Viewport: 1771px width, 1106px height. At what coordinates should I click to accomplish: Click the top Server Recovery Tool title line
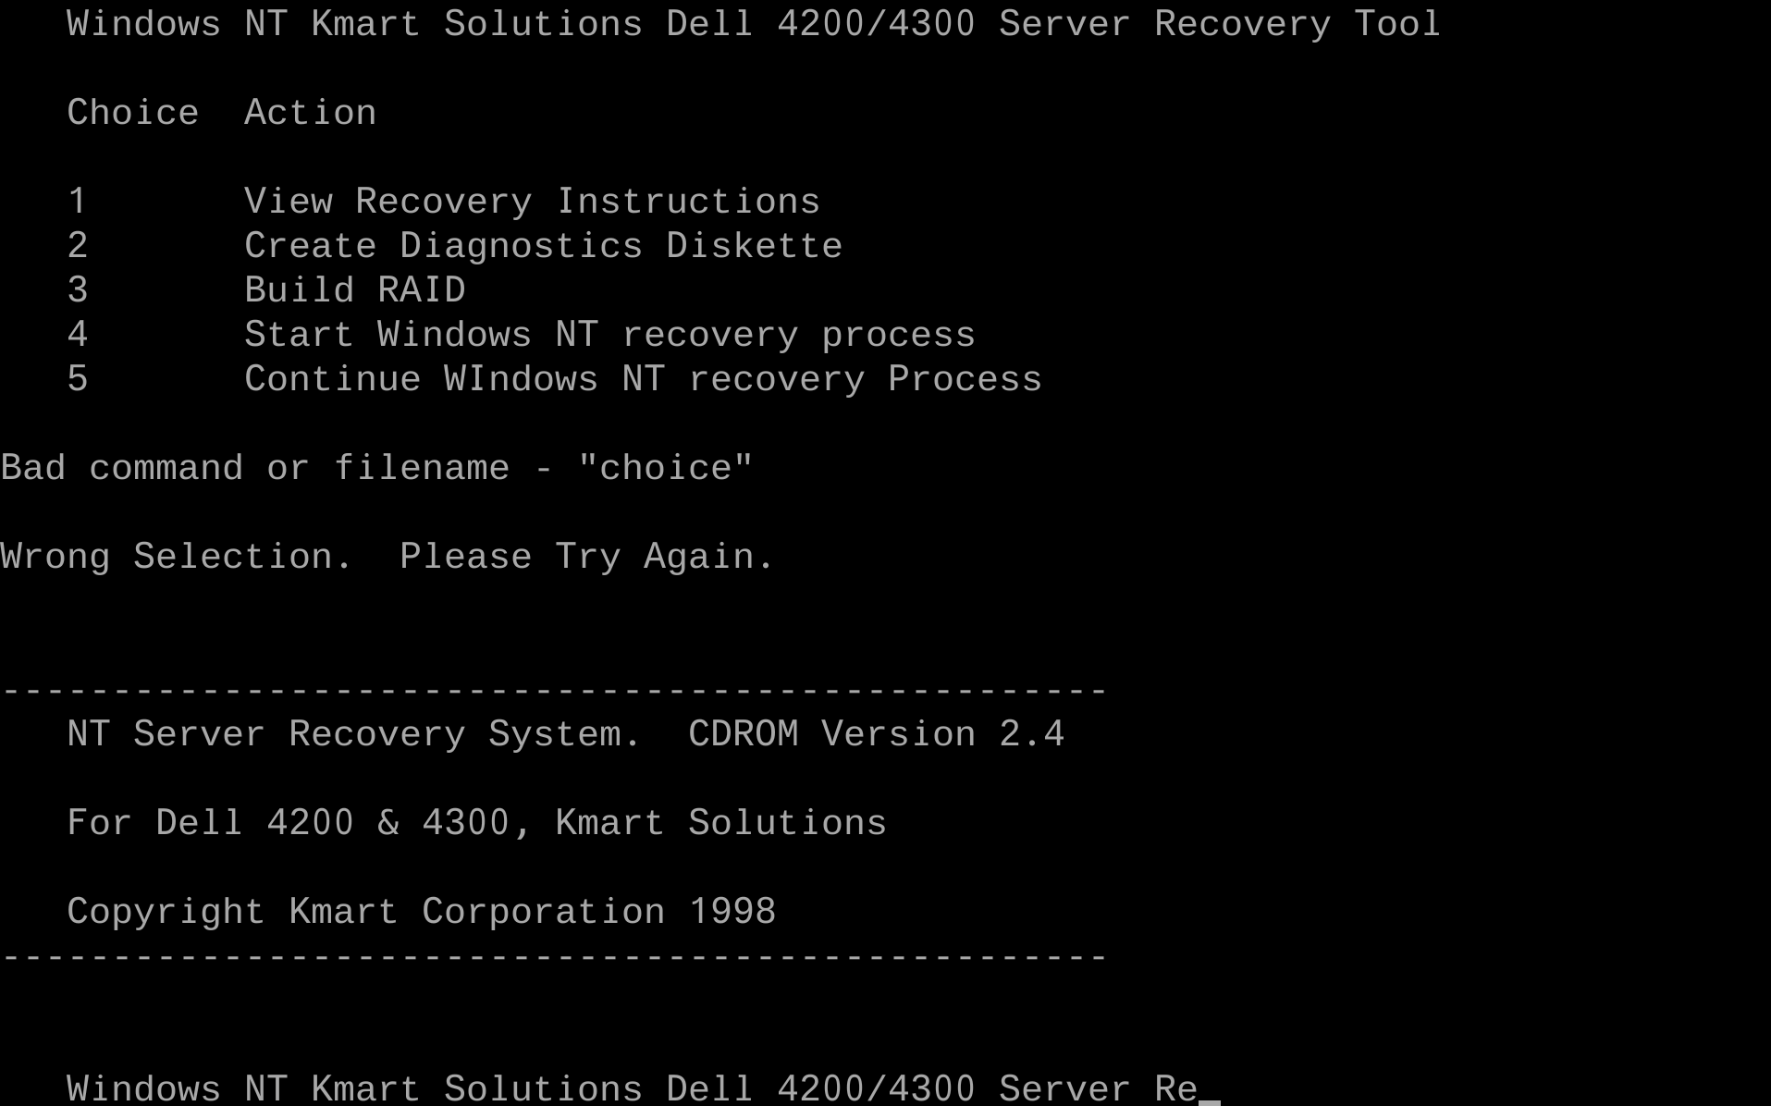(x=754, y=24)
